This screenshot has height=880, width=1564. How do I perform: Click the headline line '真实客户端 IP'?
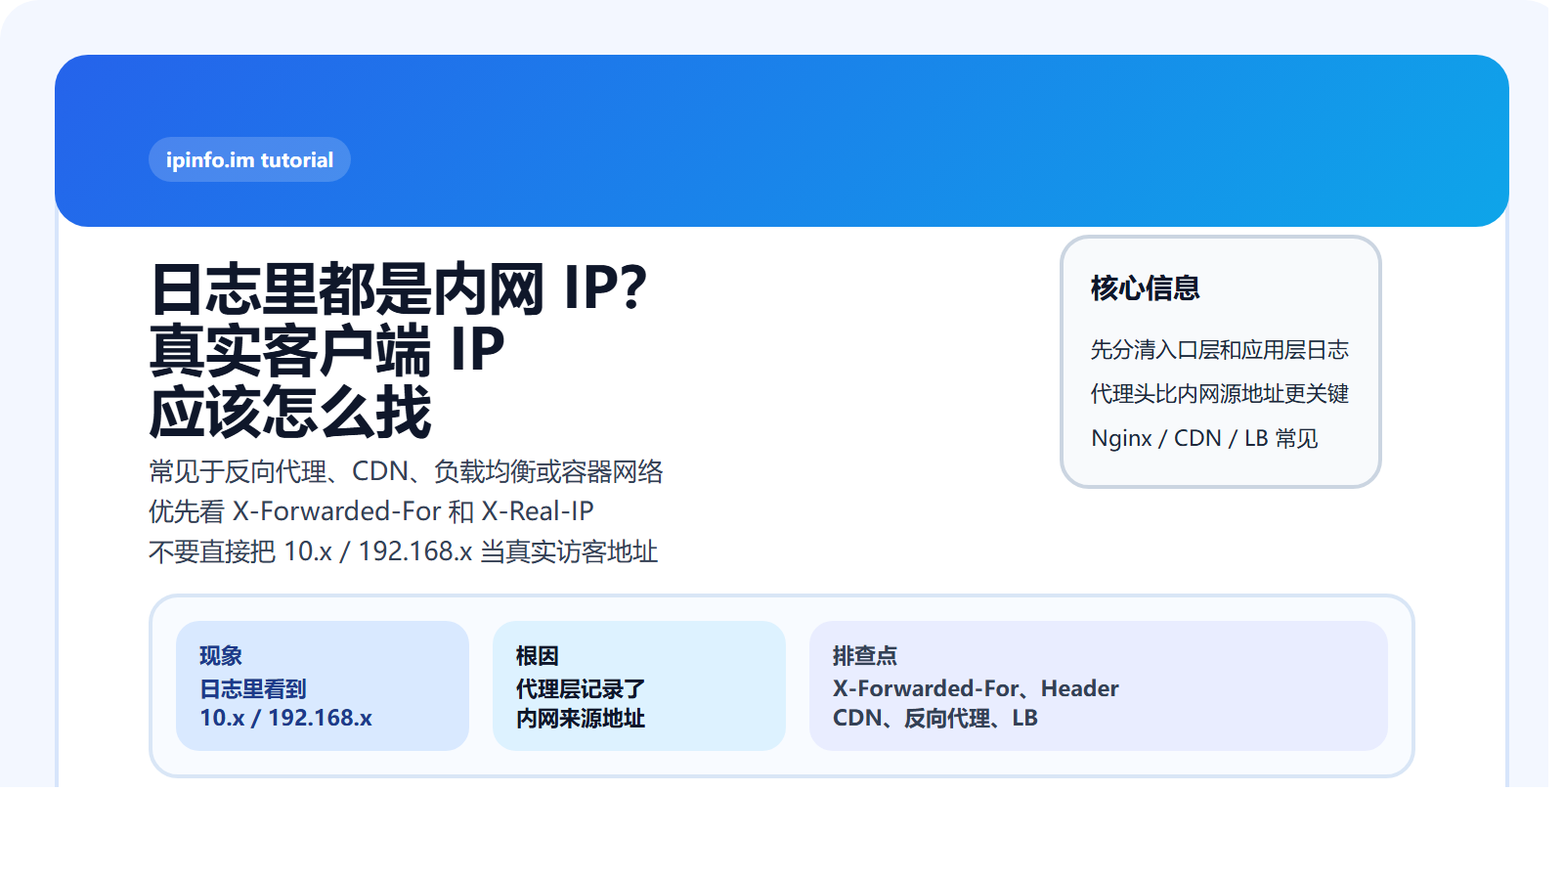tap(327, 350)
